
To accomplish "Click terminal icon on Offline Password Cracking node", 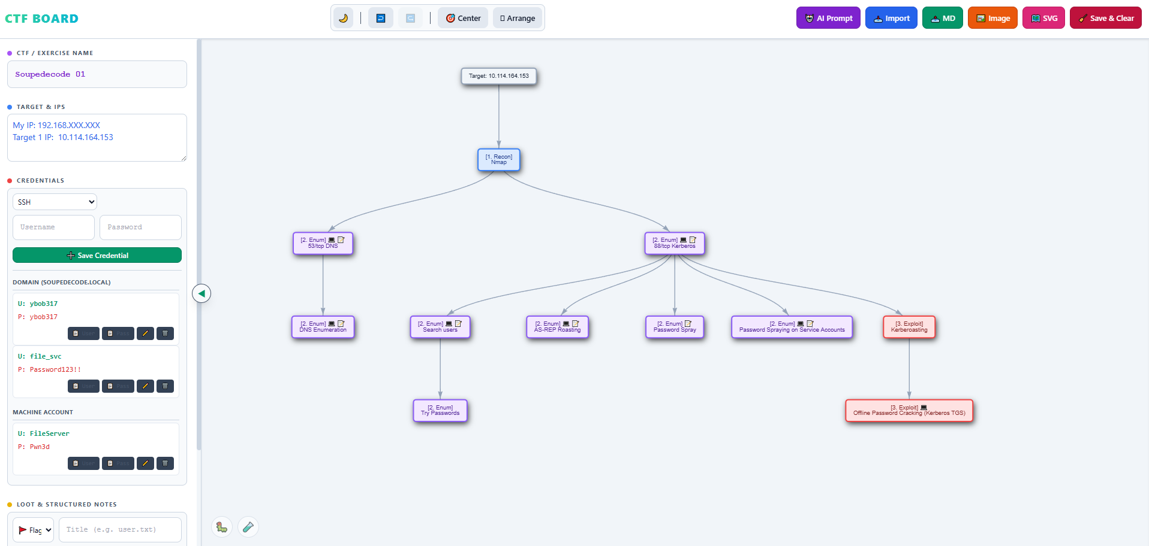I will 924,408.
